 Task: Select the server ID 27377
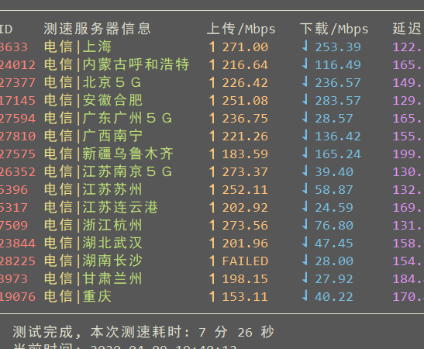click(x=18, y=83)
